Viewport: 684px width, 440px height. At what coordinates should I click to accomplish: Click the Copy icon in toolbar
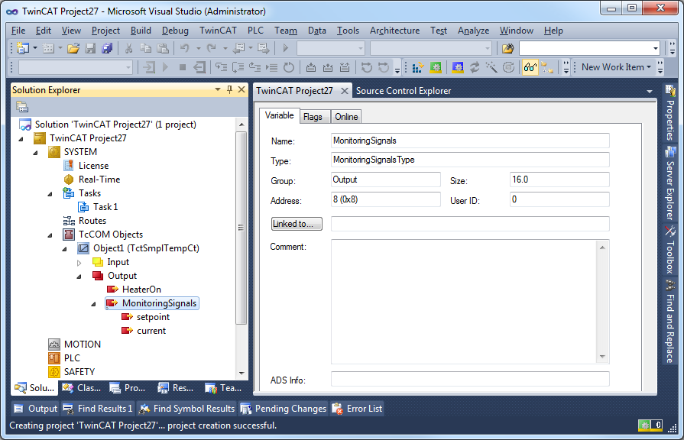pos(145,48)
